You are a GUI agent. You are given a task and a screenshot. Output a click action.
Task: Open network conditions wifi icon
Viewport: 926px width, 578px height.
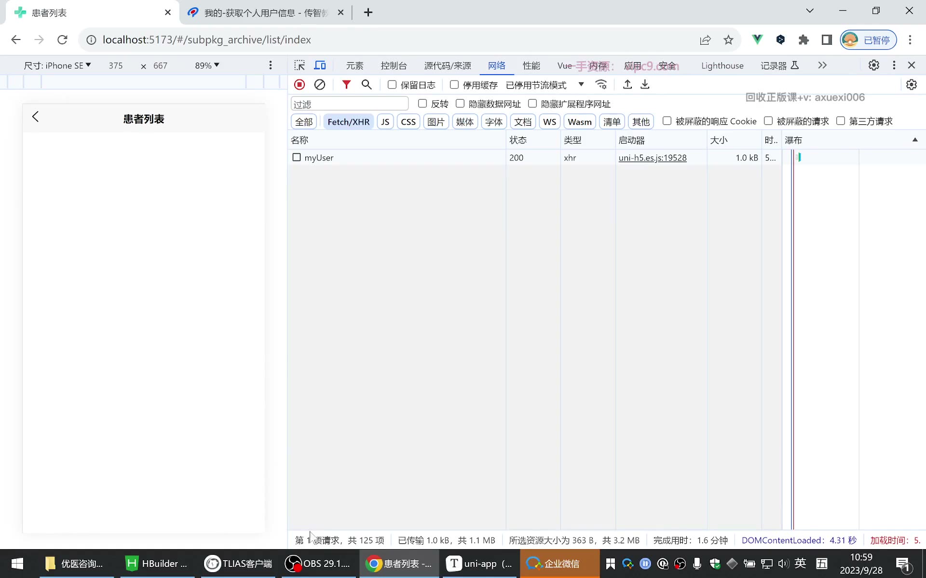click(x=601, y=85)
